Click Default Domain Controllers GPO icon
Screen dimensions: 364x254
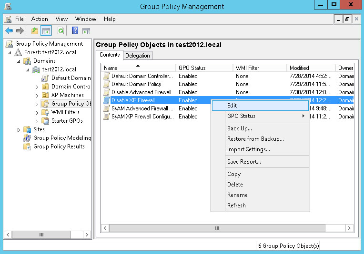(x=107, y=76)
